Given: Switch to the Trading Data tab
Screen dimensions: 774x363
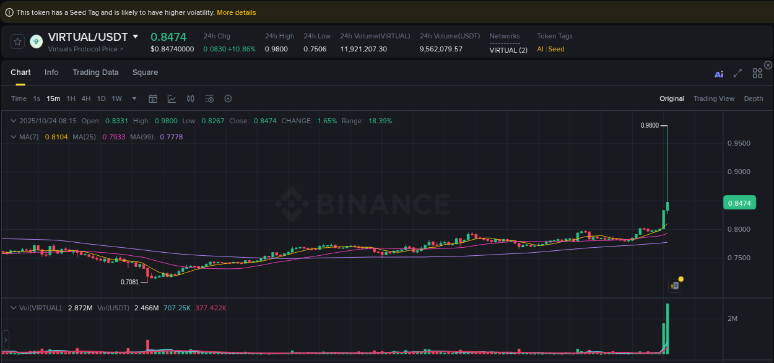Looking at the screenshot, I should pyautogui.click(x=95, y=72).
